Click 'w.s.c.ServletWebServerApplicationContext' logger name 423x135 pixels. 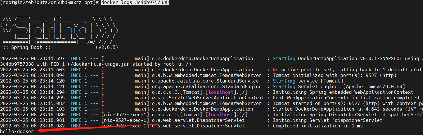(x=208, y=98)
